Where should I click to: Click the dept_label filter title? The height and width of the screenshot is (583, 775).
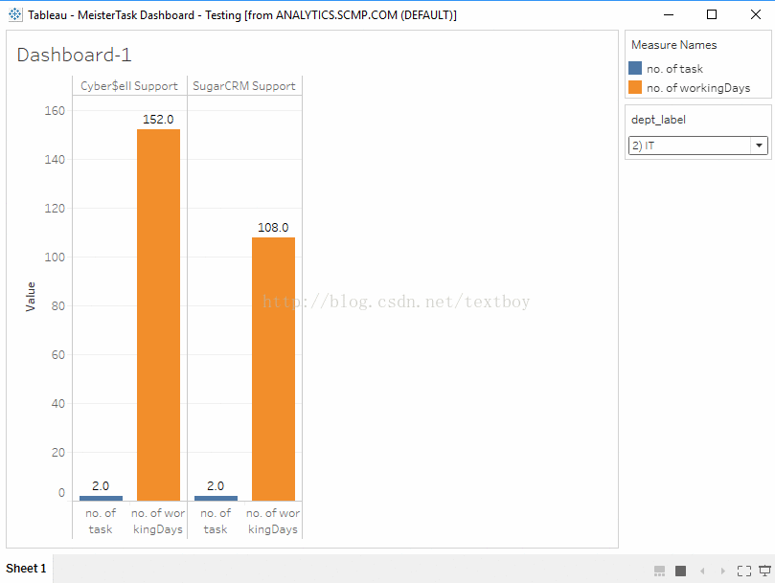click(x=658, y=120)
